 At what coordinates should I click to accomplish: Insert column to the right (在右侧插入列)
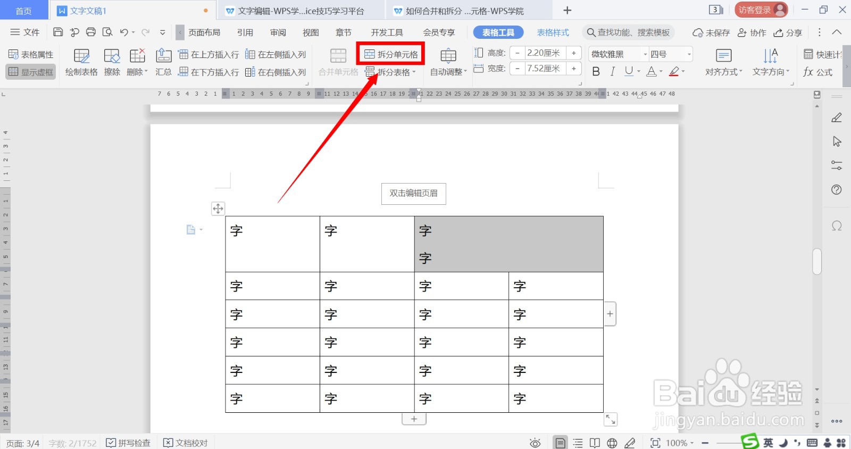[276, 72]
